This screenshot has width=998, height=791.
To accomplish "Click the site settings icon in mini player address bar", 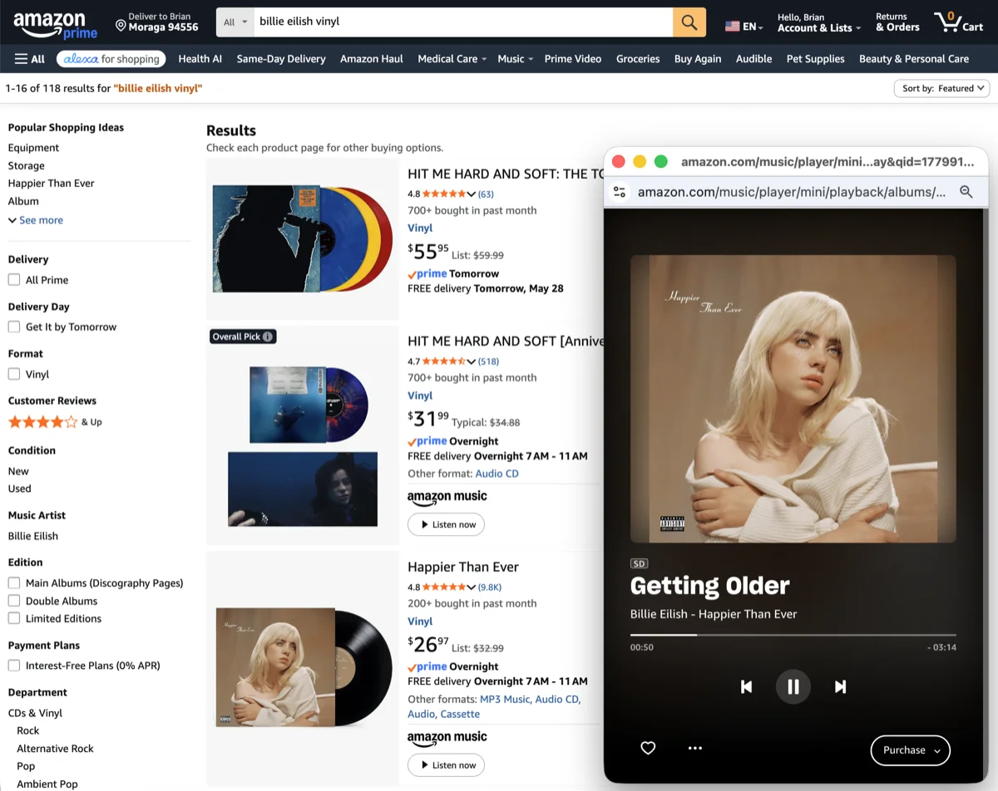I will pyautogui.click(x=620, y=192).
